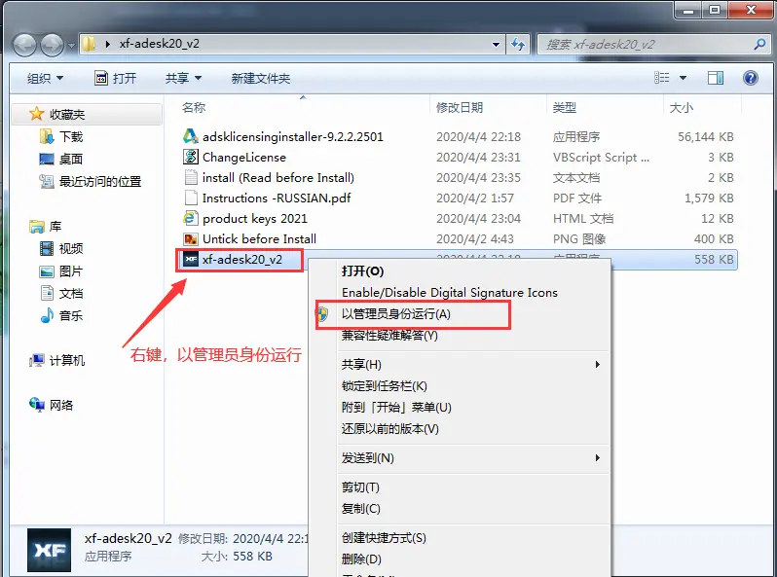Click the blue help question mark icon
This screenshot has width=777, height=577.
pyautogui.click(x=751, y=78)
